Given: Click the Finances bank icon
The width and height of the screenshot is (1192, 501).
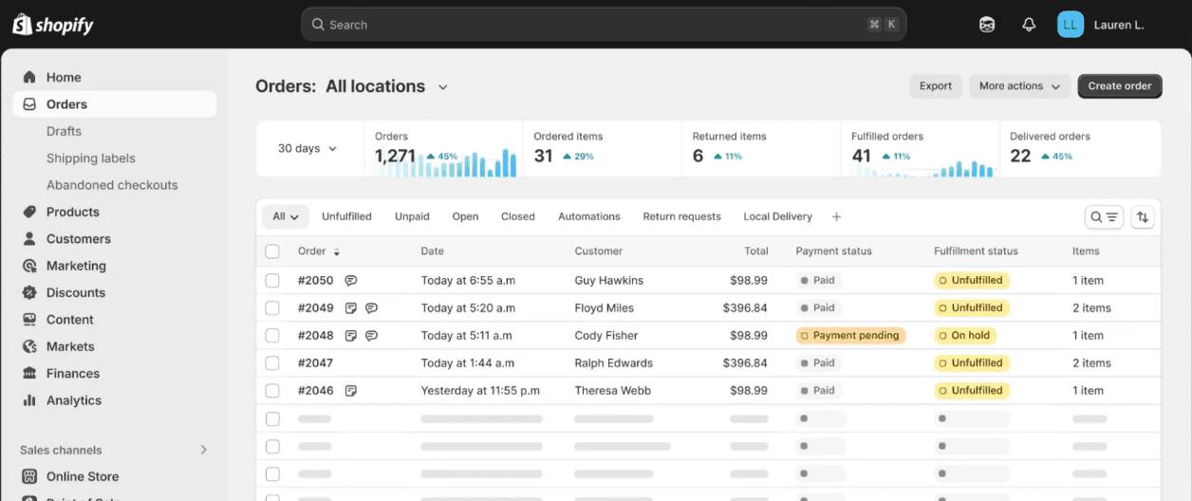Looking at the screenshot, I should pyautogui.click(x=29, y=373).
